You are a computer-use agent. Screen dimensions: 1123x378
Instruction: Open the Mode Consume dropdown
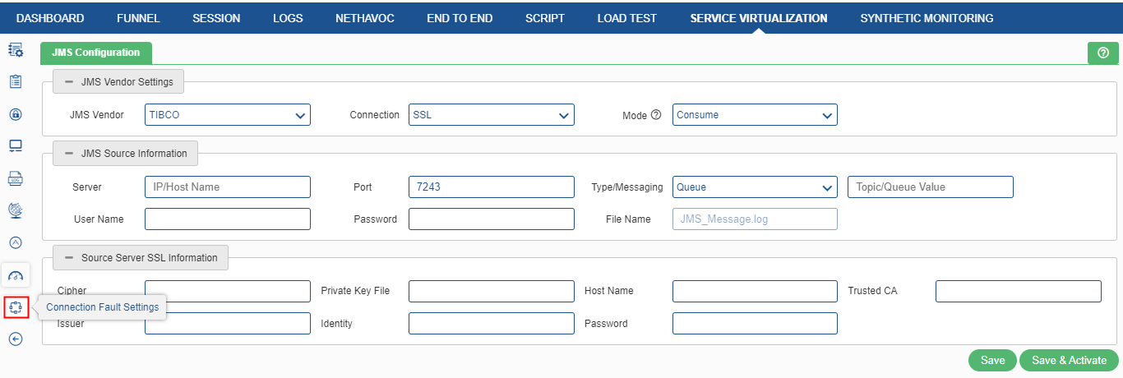click(755, 115)
